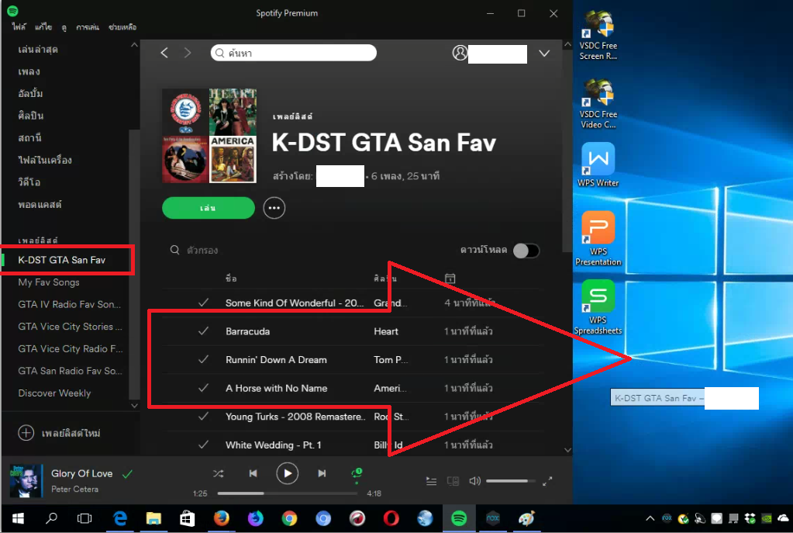
Task: Skip to the previous track
Action: coord(253,473)
